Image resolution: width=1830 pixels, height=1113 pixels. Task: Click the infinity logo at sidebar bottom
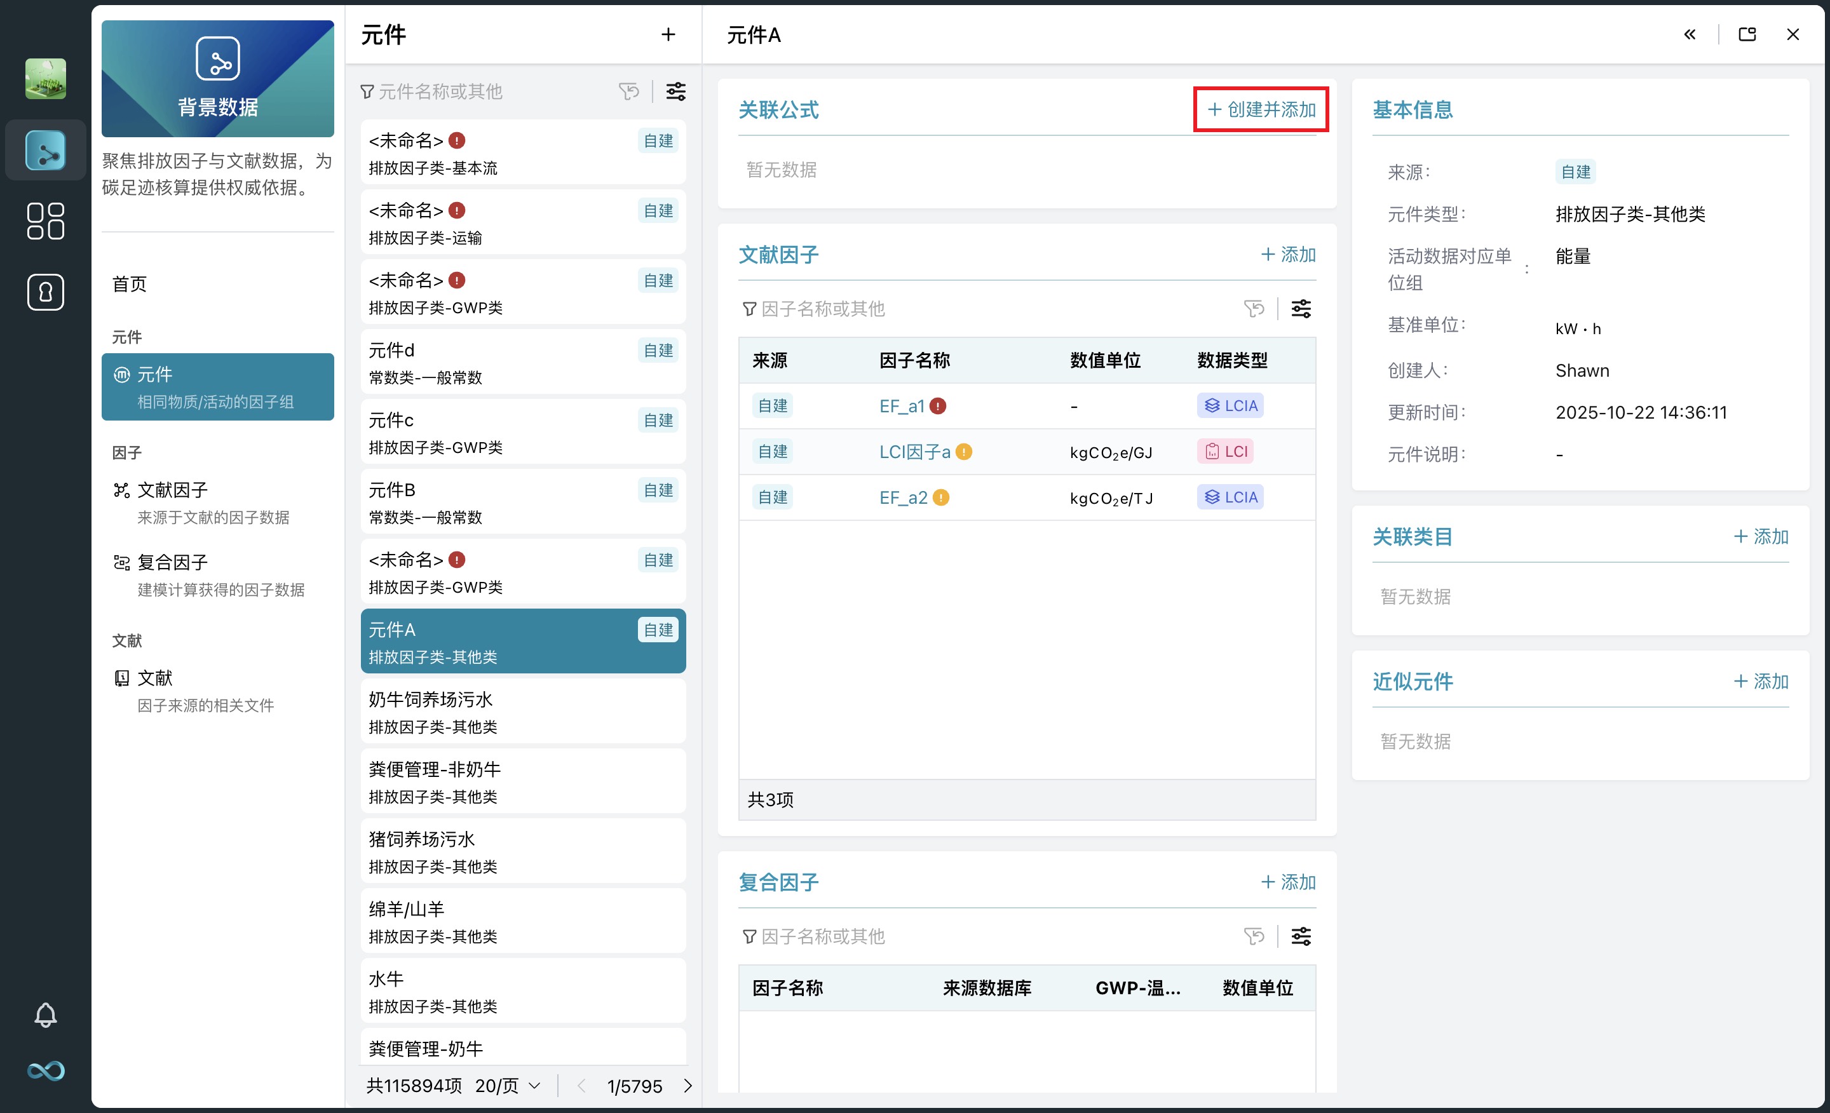coord(45,1070)
